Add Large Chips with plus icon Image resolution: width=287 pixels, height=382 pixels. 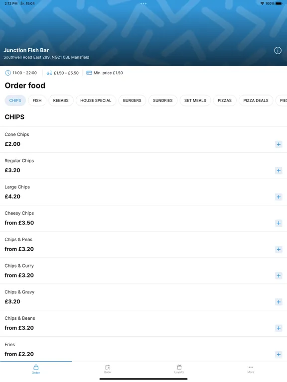coord(279,197)
